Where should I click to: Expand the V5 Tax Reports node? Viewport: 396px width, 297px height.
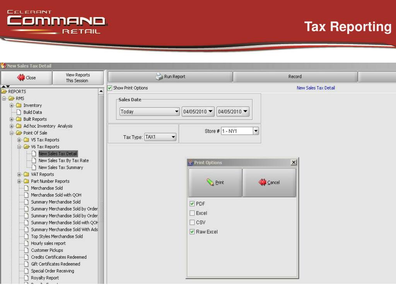pos(19,140)
